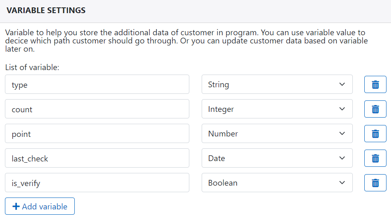Click the plus icon next to Add variable

click(16, 207)
